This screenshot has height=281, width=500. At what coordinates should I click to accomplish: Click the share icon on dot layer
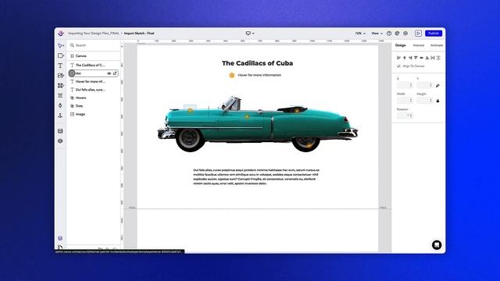[x=115, y=73]
